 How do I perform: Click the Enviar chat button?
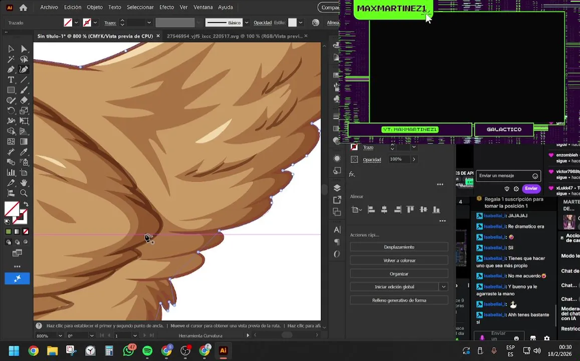531,188
